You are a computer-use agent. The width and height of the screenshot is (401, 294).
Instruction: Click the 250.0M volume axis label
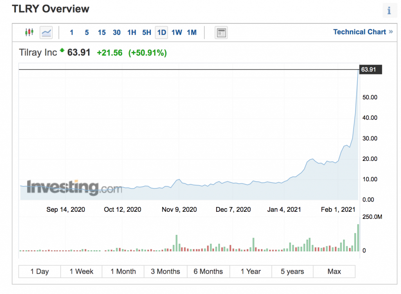click(x=372, y=217)
